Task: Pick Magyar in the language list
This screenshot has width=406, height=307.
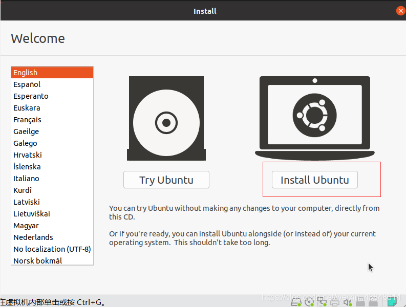Action: click(52, 226)
